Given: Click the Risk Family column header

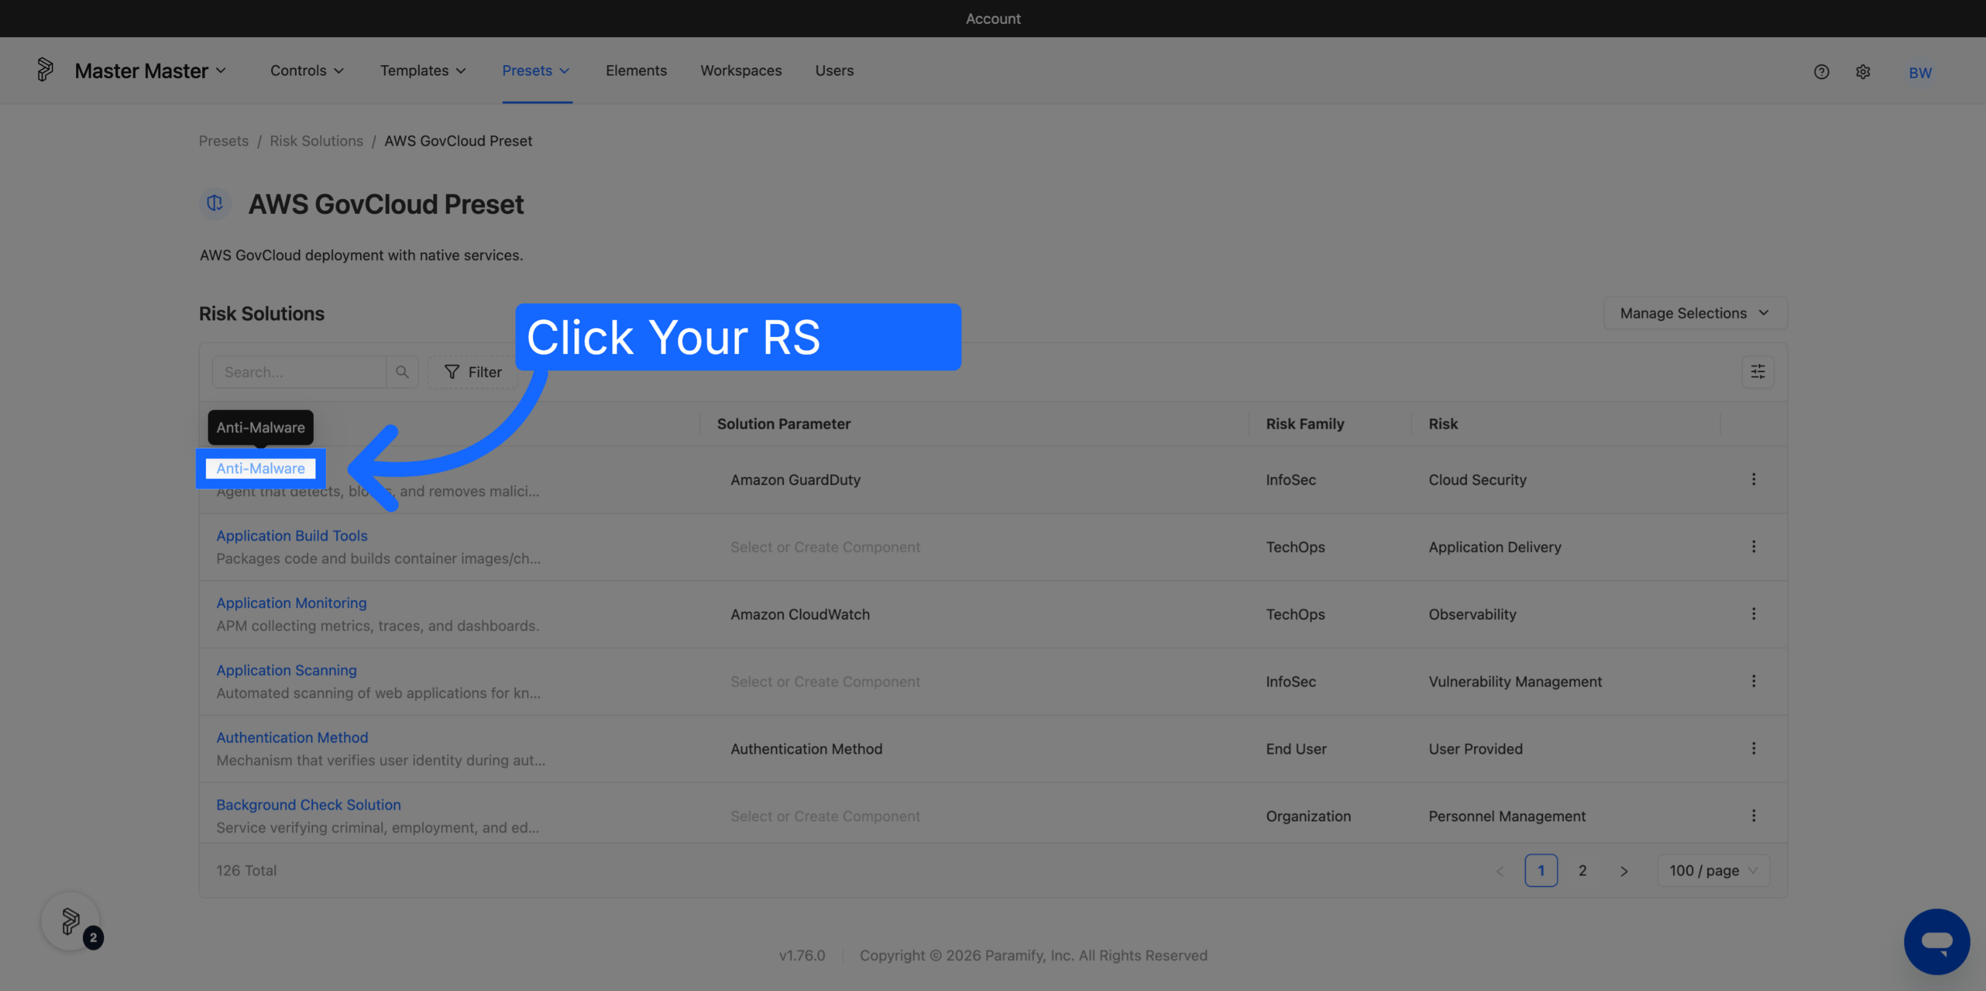Looking at the screenshot, I should click(1305, 423).
